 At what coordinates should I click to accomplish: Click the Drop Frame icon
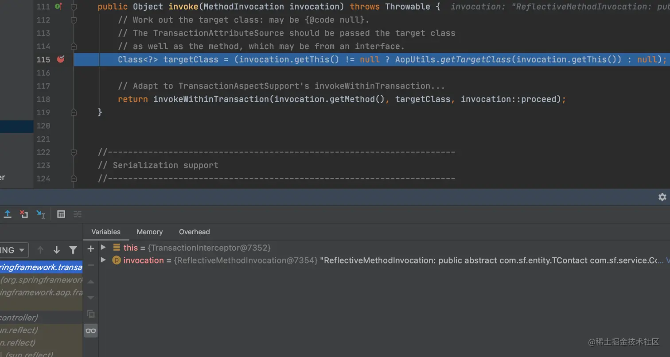coord(24,214)
